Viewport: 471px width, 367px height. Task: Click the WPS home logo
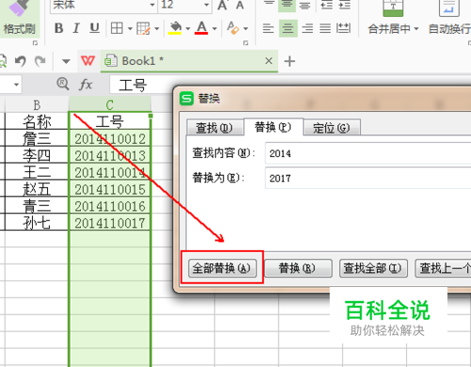[88, 60]
